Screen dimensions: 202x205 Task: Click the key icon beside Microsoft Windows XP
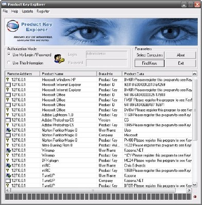(8, 79)
